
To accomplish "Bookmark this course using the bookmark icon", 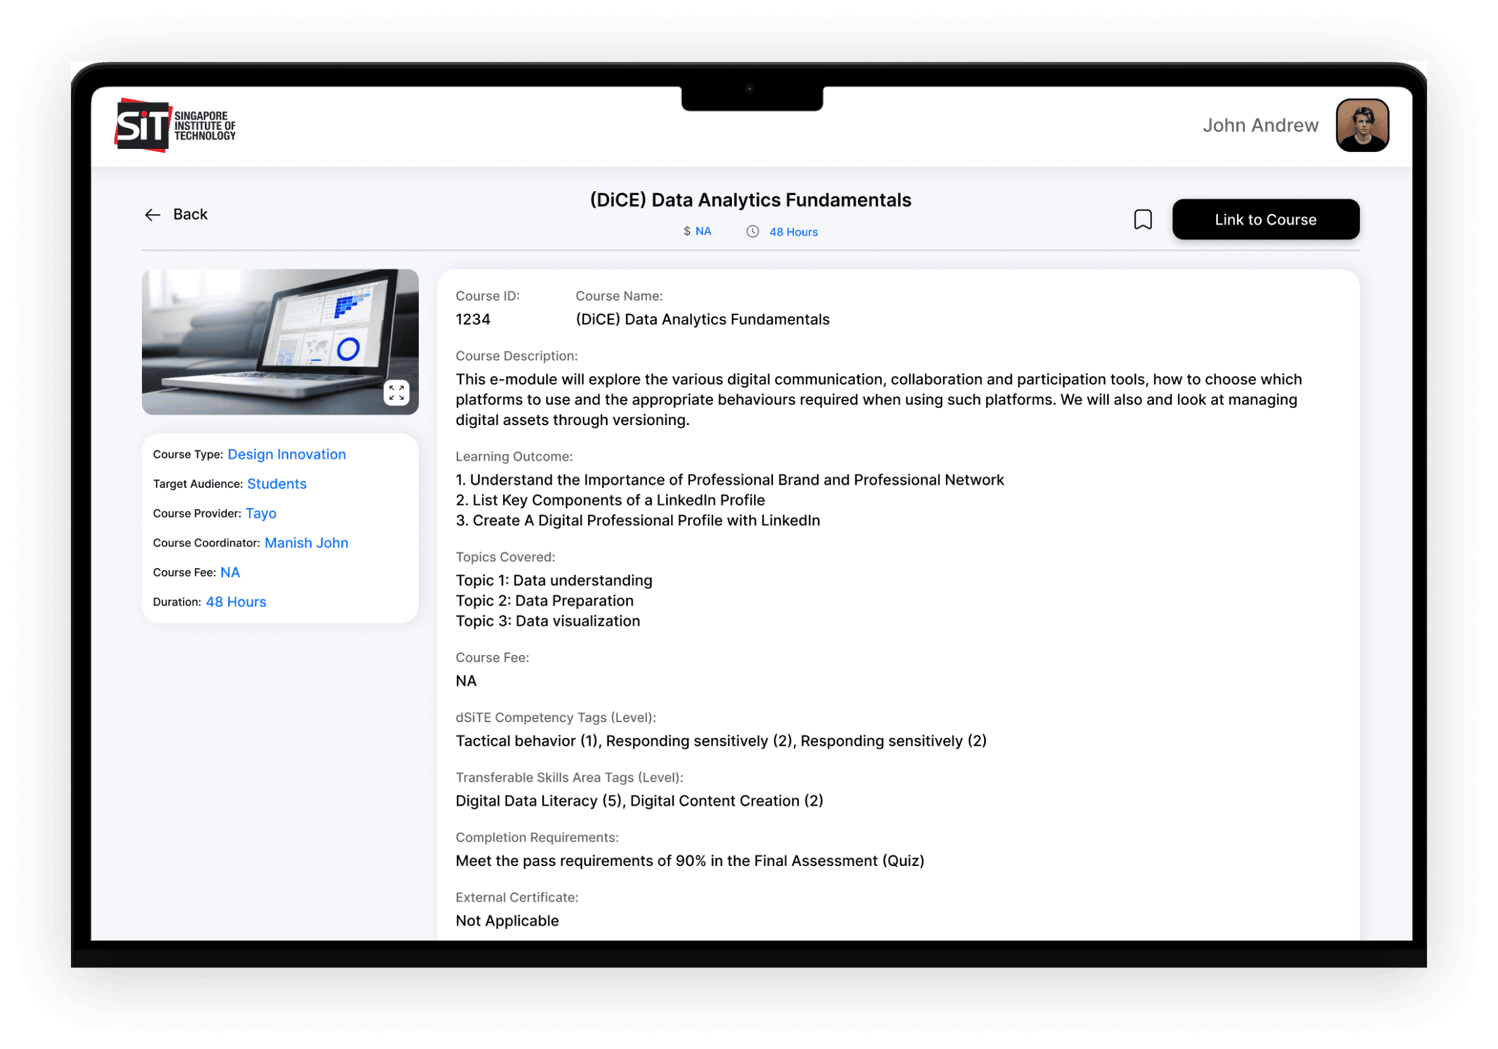I will pyautogui.click(x=1143, y=219).
